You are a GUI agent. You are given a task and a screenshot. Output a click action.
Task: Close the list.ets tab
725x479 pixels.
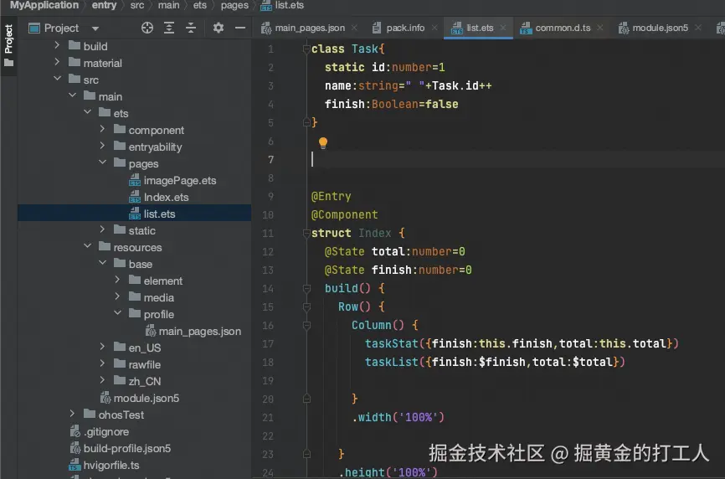503,28
